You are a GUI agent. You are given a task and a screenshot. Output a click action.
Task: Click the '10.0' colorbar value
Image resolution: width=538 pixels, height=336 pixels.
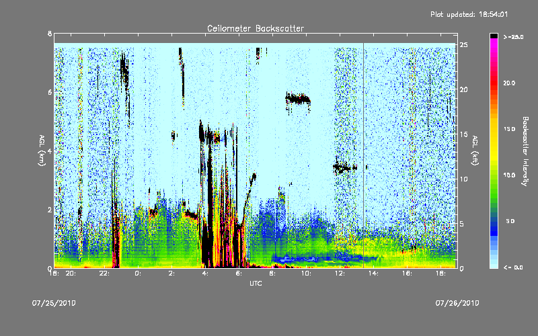[x=509, y=175]
